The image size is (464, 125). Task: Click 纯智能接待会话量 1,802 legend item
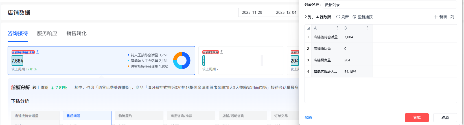pyautogui.click(x=148, y=66)
